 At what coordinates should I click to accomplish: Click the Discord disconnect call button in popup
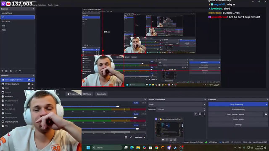[175, 140]
